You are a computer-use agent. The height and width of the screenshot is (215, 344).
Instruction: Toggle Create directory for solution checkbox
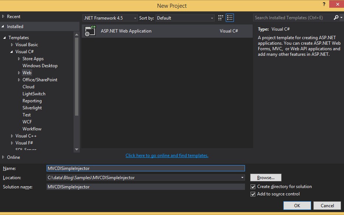tap(253, 187)
